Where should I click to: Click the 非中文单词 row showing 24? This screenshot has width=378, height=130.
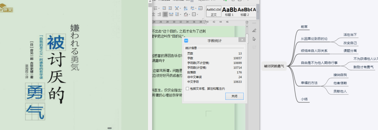coord(214,77)
